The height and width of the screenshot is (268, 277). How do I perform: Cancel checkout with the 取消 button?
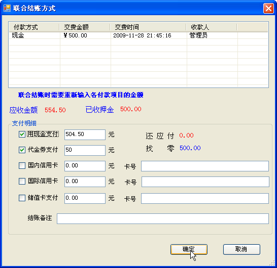(241, 249)
